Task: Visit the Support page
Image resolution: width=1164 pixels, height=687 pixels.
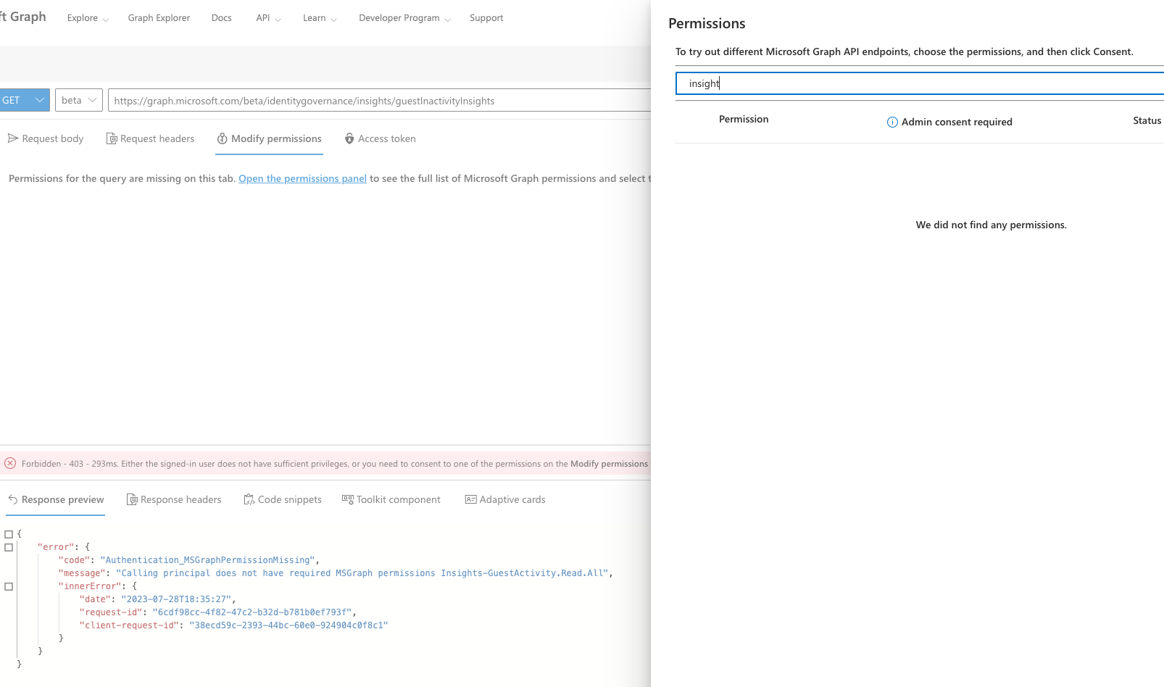Action: [486, 17]
